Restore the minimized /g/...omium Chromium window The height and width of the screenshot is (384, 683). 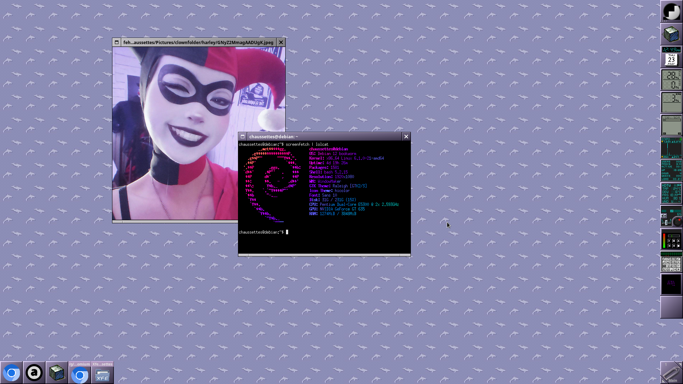pyautogui.click(x=80, y=373)
